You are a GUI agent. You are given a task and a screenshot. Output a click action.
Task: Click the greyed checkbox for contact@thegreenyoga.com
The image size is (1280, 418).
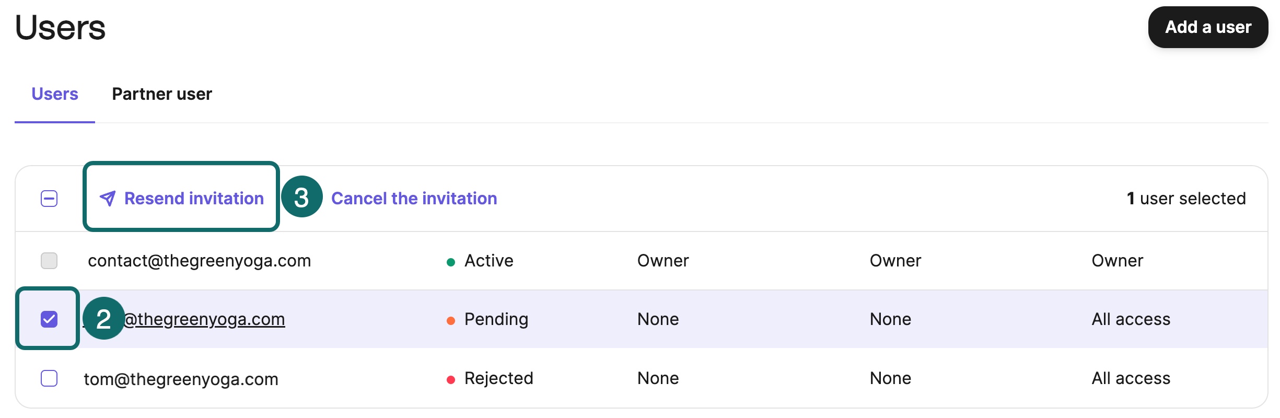49,261
